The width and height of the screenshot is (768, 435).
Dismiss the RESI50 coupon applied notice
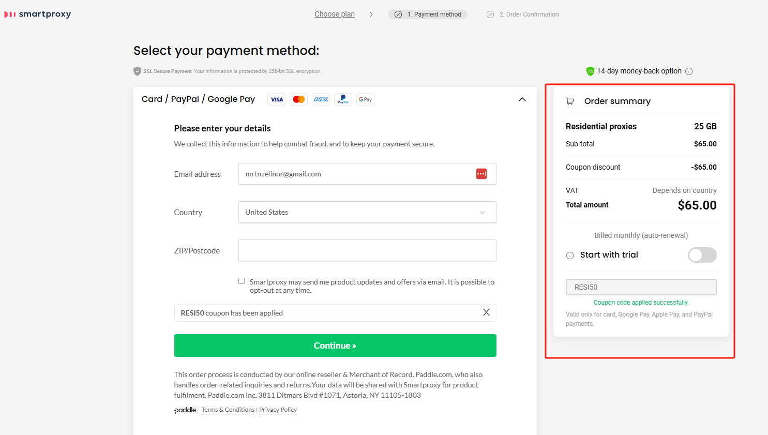[x=486, y=312]
